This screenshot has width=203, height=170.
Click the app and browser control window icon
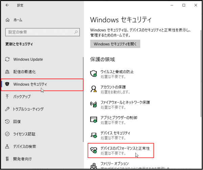(x=93, y=120)
